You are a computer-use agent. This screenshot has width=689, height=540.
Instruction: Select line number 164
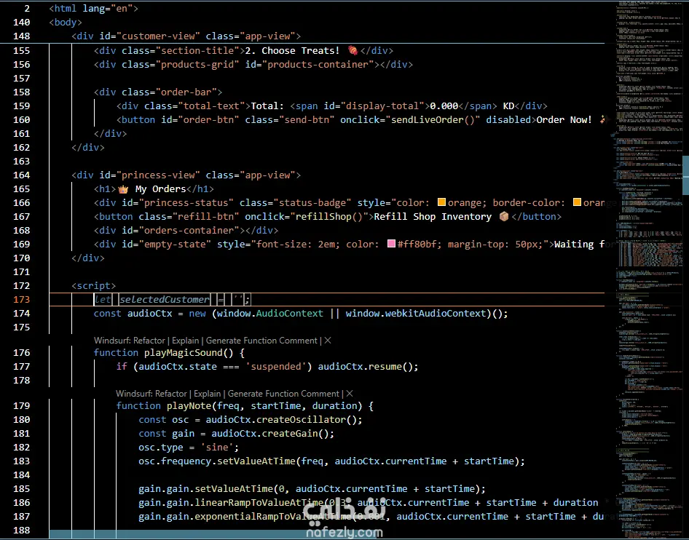(22, 175)
